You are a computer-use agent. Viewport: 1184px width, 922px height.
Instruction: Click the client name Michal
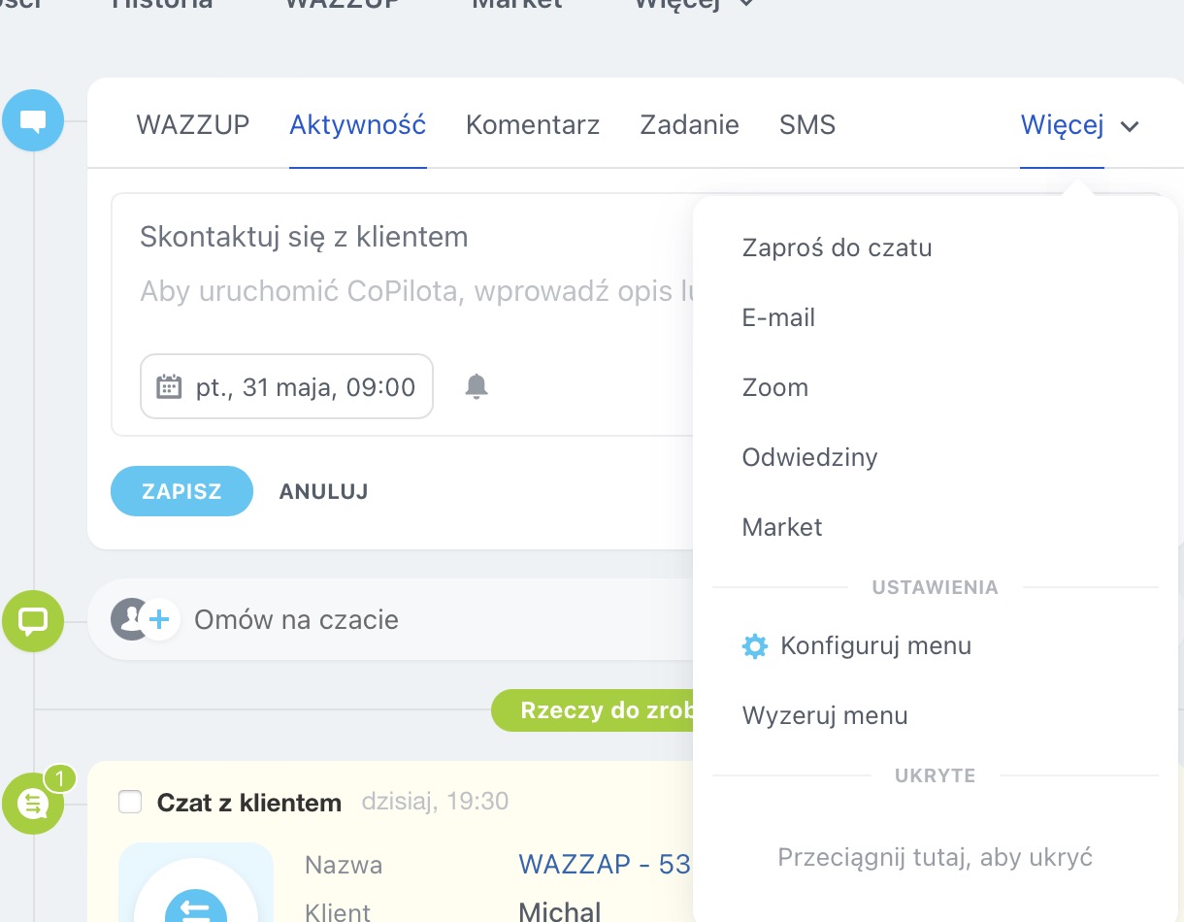click(x=560, y=911)
